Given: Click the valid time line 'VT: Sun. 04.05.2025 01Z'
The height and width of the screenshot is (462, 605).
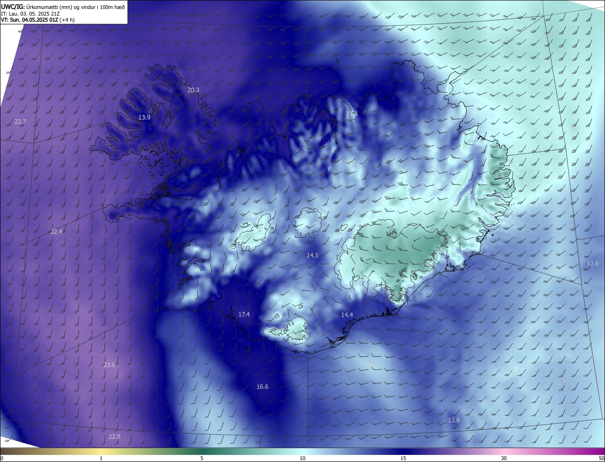Looking at the screenshot, I should (x=30, y=20).
